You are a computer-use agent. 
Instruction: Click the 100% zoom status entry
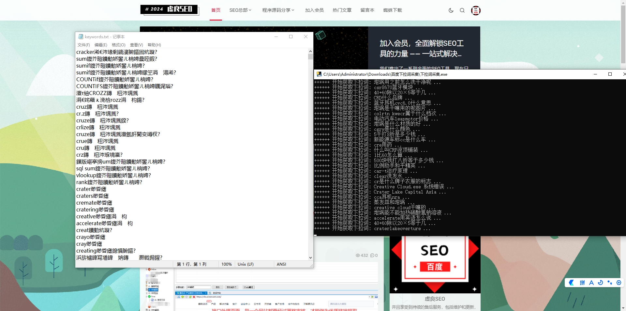(x=227, y=264)
